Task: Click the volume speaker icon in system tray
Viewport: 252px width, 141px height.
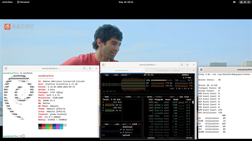Action: [x=245, y=2]
